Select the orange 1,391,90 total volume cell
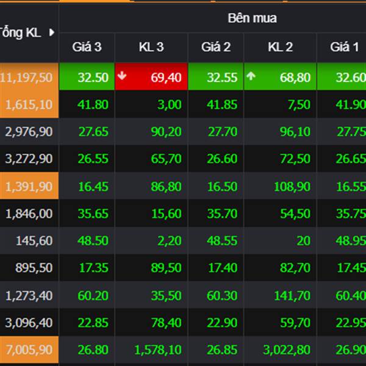This screenshot has height=366, width=366. [28, 187]
